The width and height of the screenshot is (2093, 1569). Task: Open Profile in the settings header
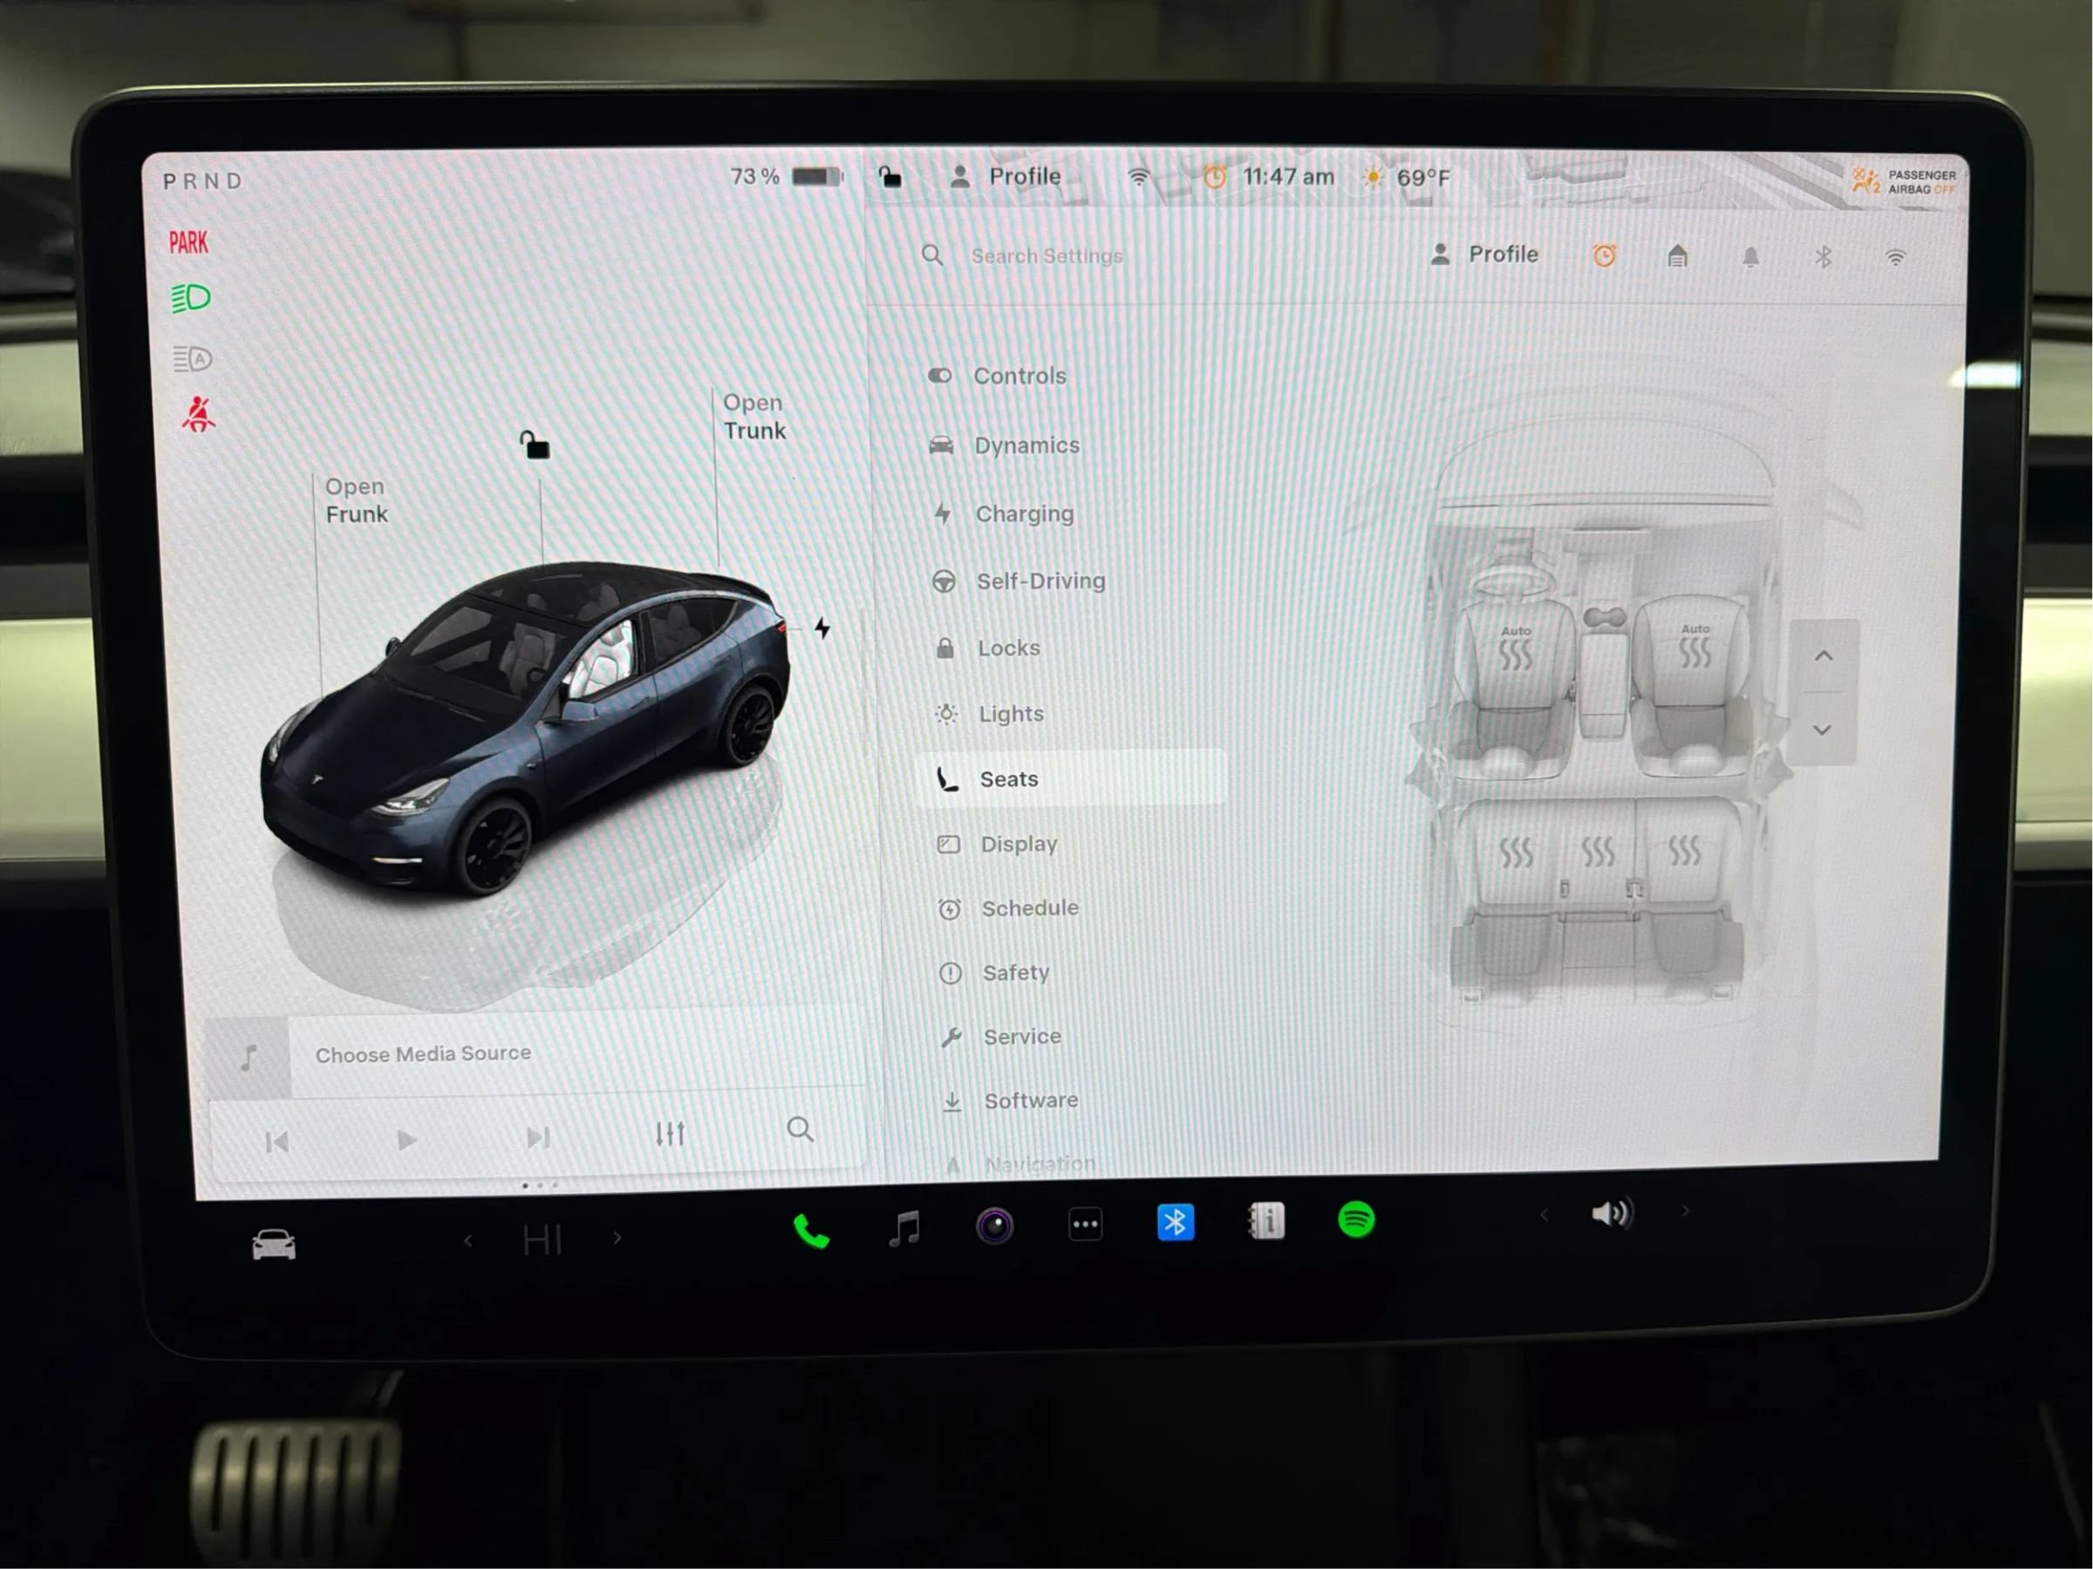coord(1483,255)
